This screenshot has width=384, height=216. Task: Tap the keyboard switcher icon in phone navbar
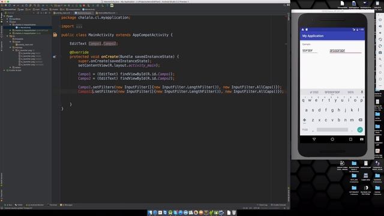[x=361, y=139]
